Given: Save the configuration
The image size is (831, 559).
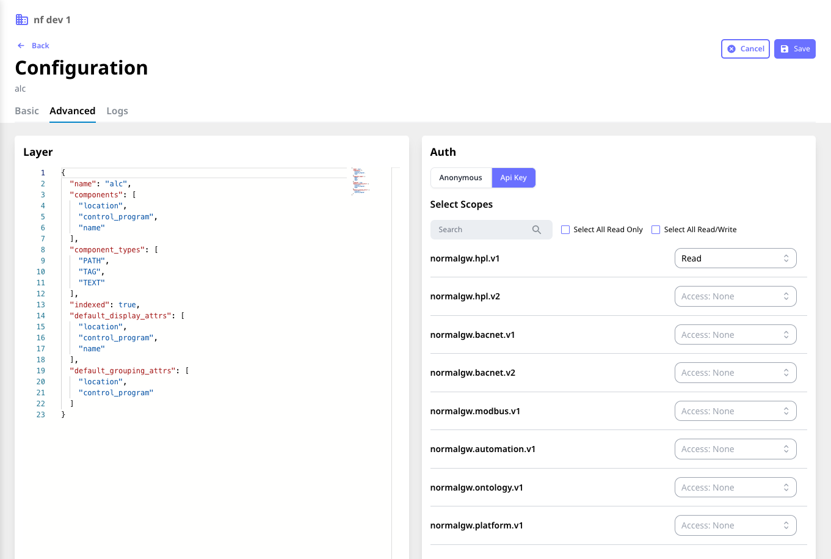Looking at the screenshot, I should pos(795,49).
